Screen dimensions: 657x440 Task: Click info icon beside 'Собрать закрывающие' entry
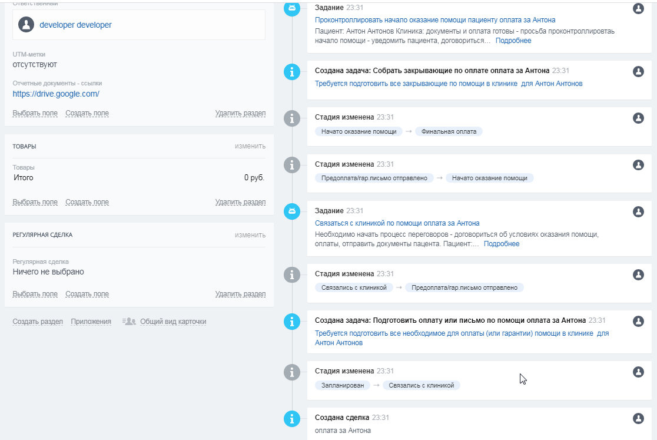pyautogui.click(x=292, y=72)
